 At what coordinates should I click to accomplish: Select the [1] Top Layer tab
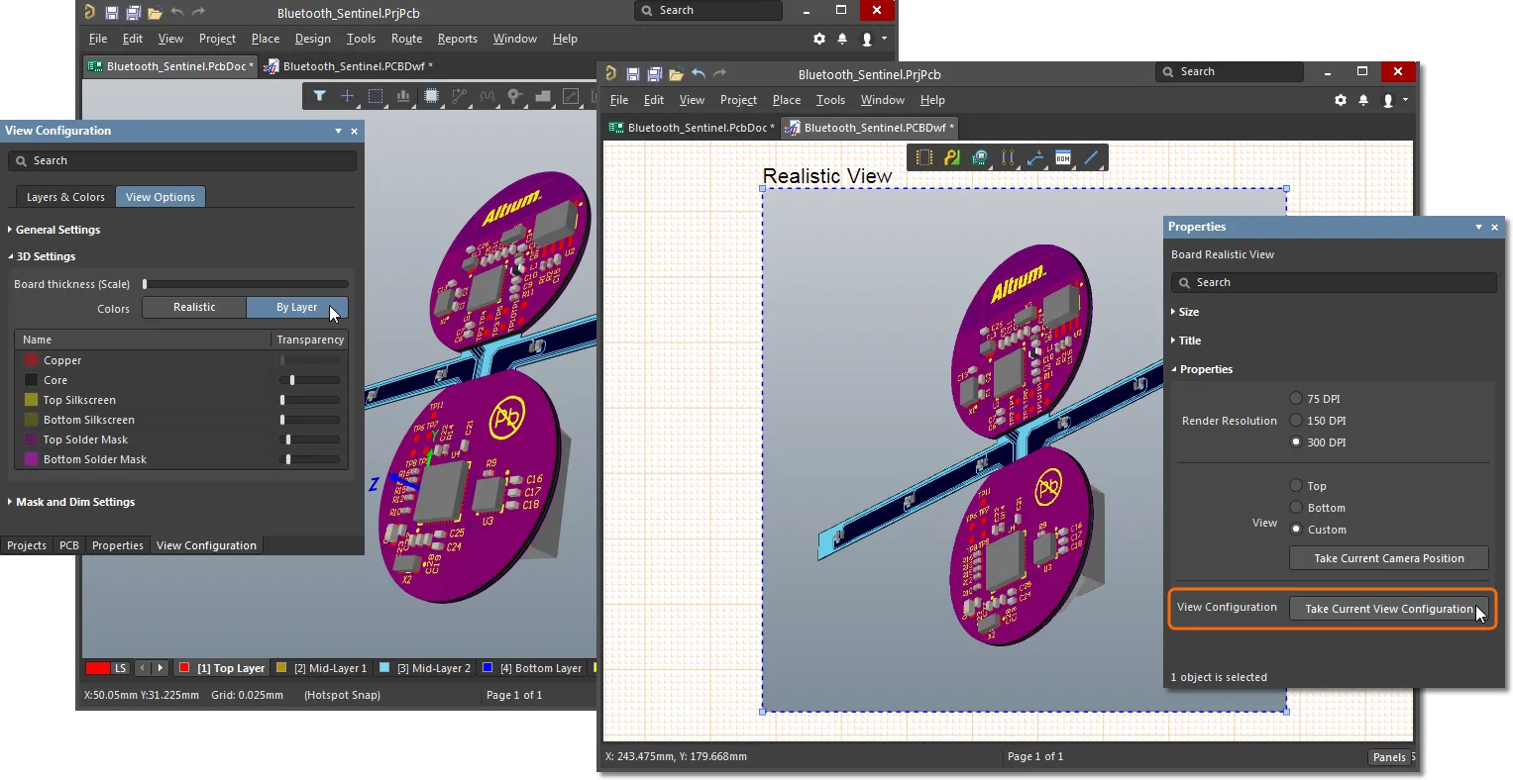[222, 668]
